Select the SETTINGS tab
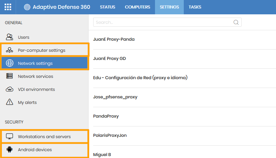276x158 pixels. [169, 7]
